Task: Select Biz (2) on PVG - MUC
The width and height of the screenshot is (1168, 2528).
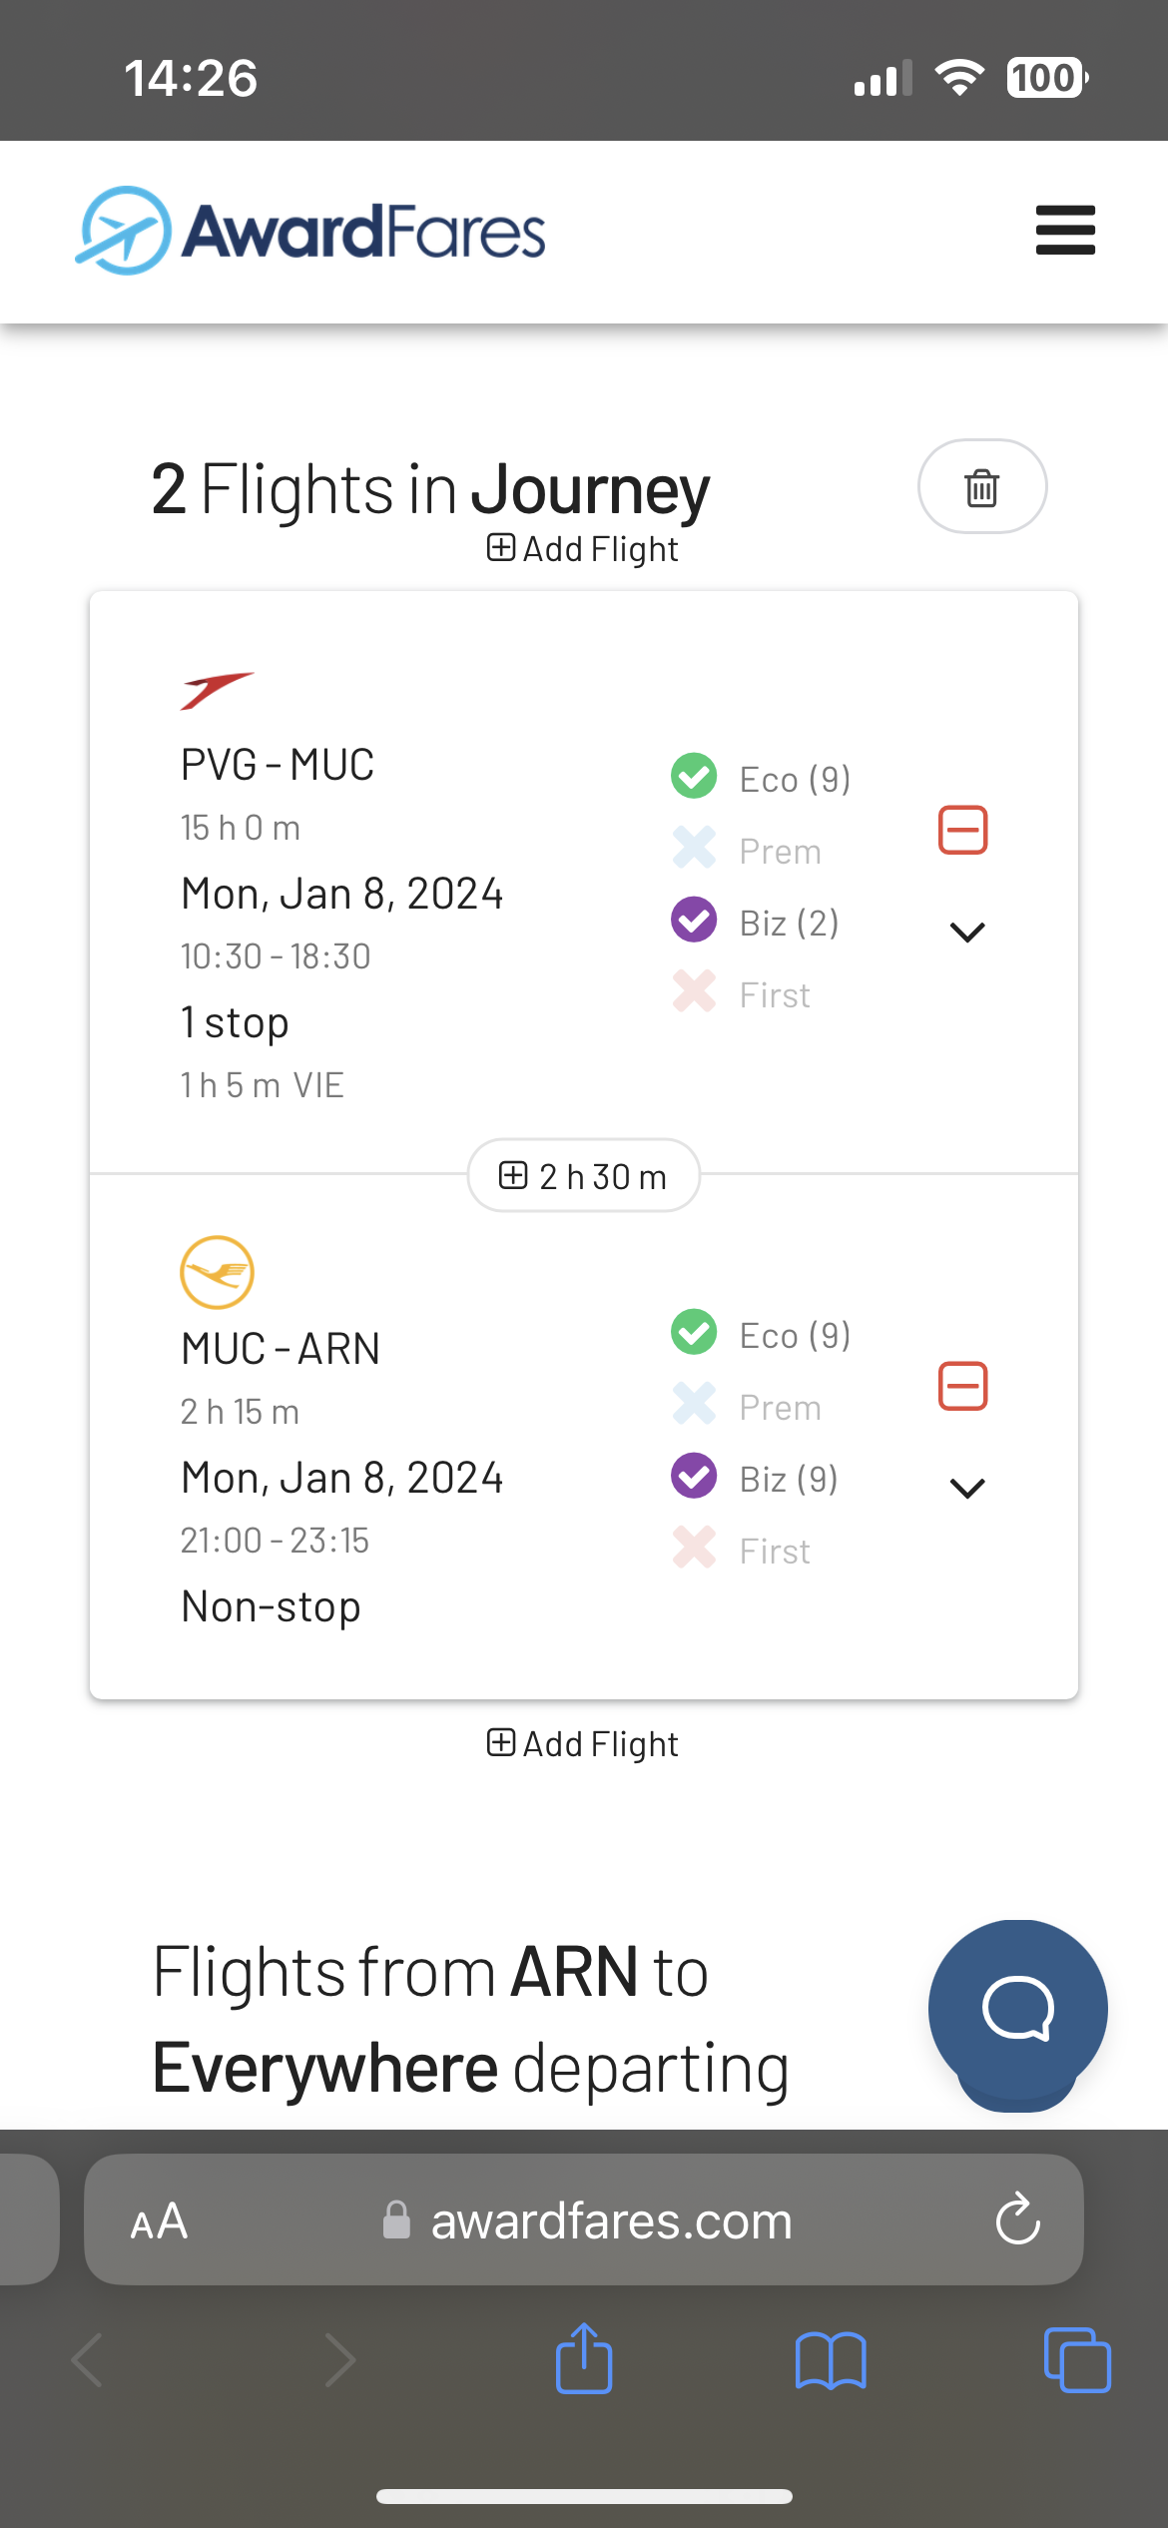Action: 757,922
